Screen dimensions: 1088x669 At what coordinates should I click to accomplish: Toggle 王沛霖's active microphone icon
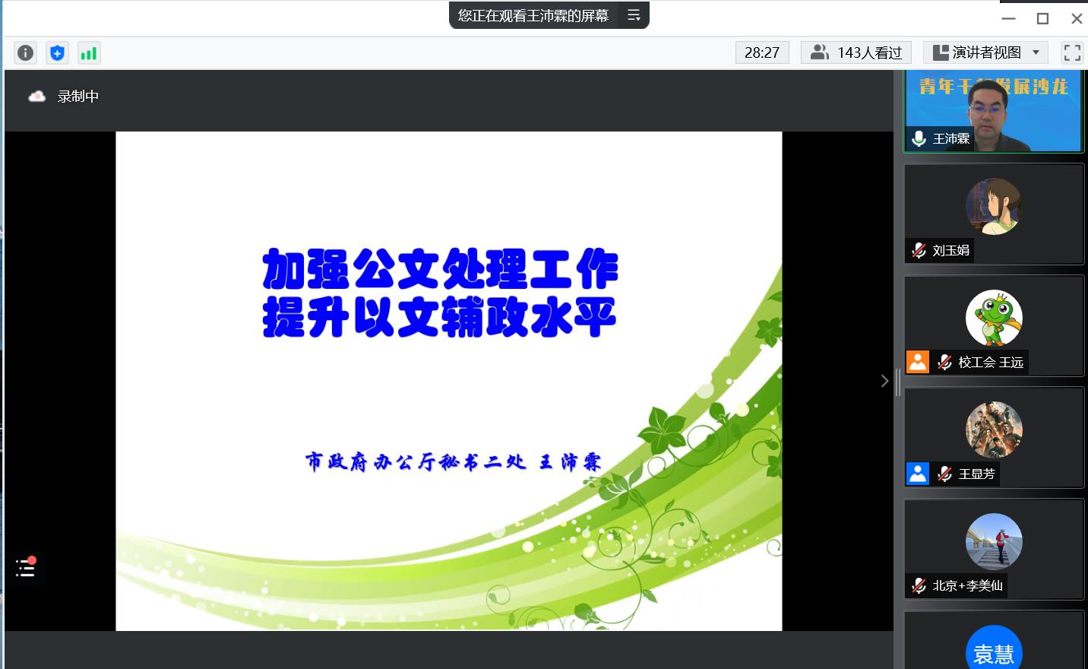tap(919, 138)
